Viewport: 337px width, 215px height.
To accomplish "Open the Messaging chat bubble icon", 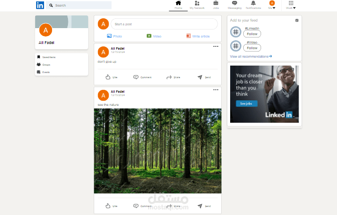I will coord(234,3).
